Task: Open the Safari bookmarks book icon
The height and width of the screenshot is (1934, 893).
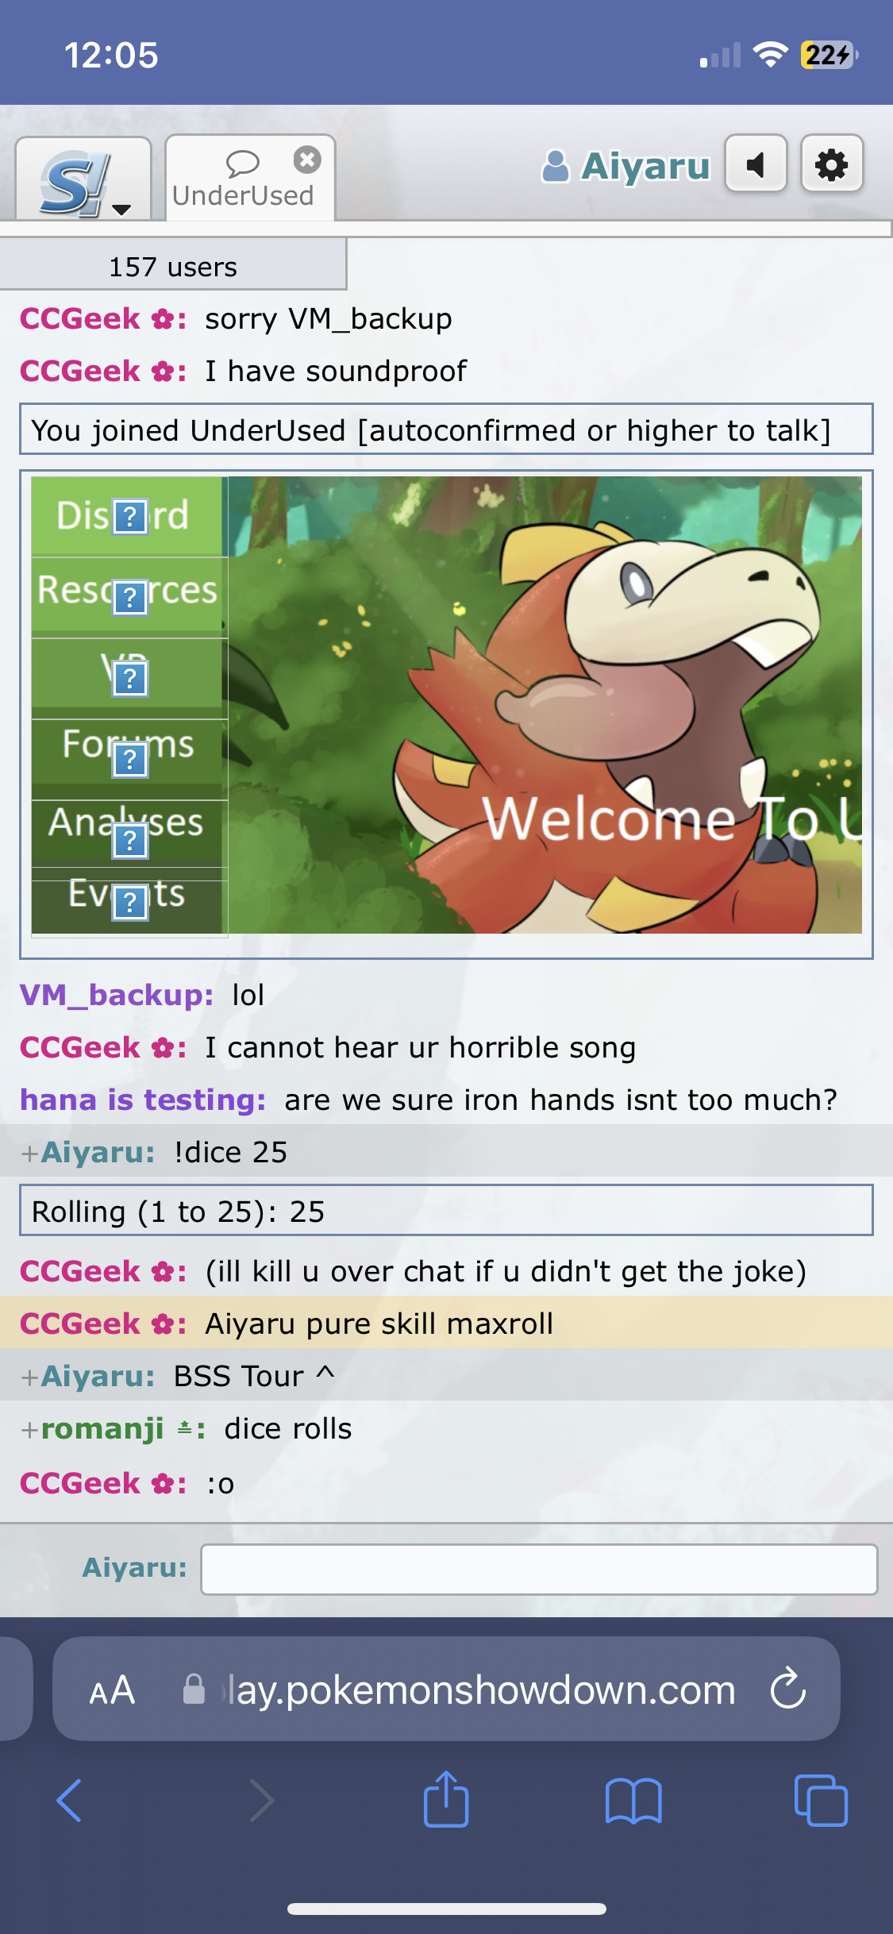Action: 633,1800
